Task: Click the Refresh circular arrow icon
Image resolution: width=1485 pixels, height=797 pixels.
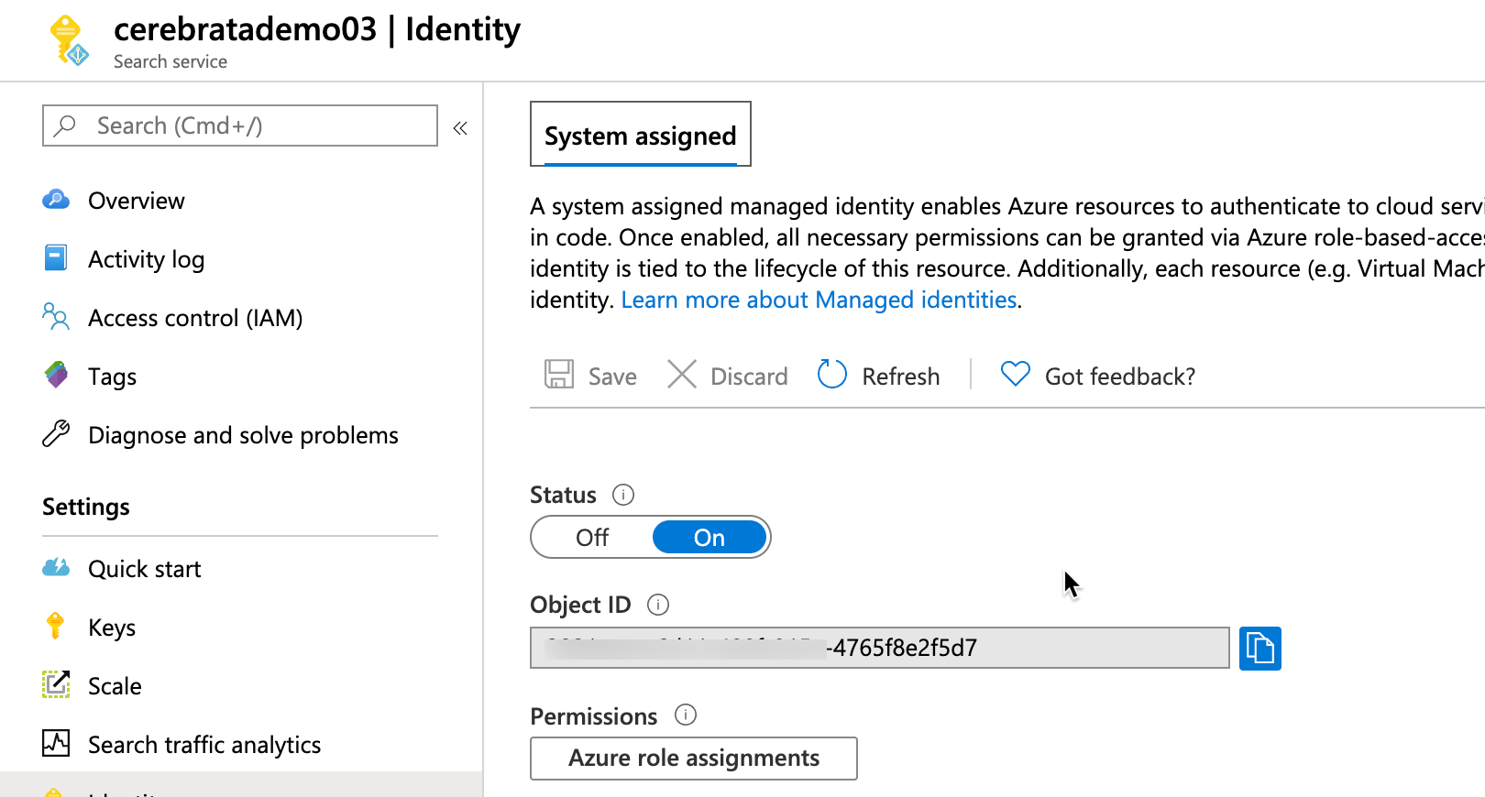Action: pos(831,375)
